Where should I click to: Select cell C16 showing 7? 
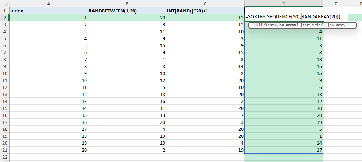(x=205, y=115)
